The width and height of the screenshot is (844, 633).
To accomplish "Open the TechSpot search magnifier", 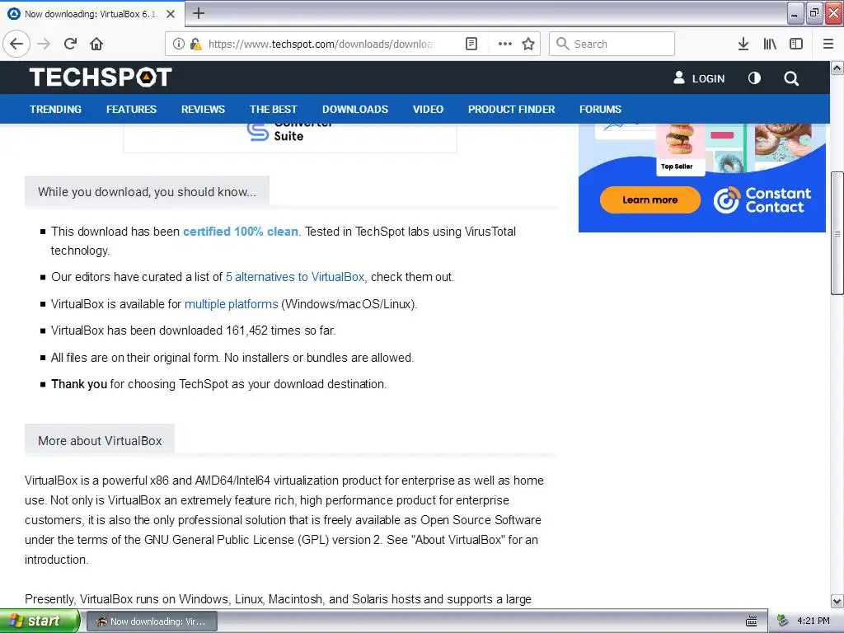I will point(791,78).
